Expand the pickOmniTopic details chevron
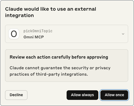This screenshot has height=106, width=134. coord(123,34)
